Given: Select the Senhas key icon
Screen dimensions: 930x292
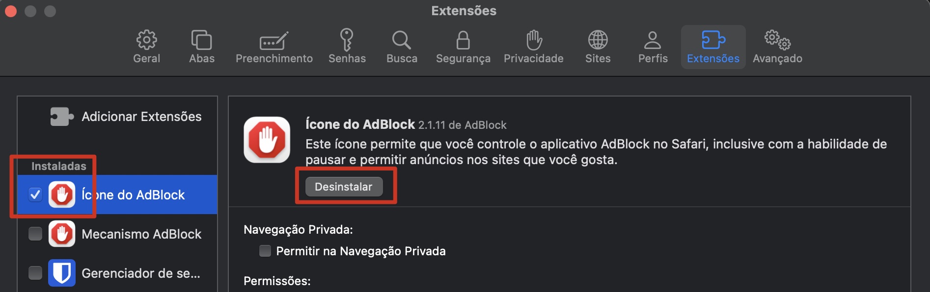Looking at the screenshot, I should (x=347, y=46).
